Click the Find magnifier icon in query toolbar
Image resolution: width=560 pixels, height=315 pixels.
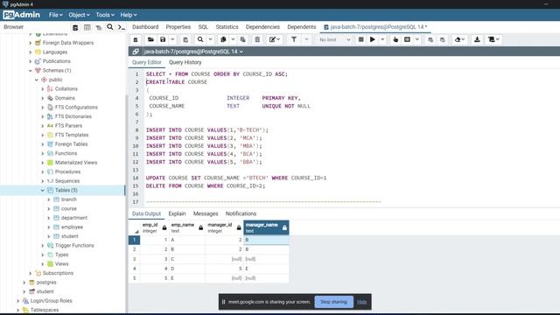(200, 39)
